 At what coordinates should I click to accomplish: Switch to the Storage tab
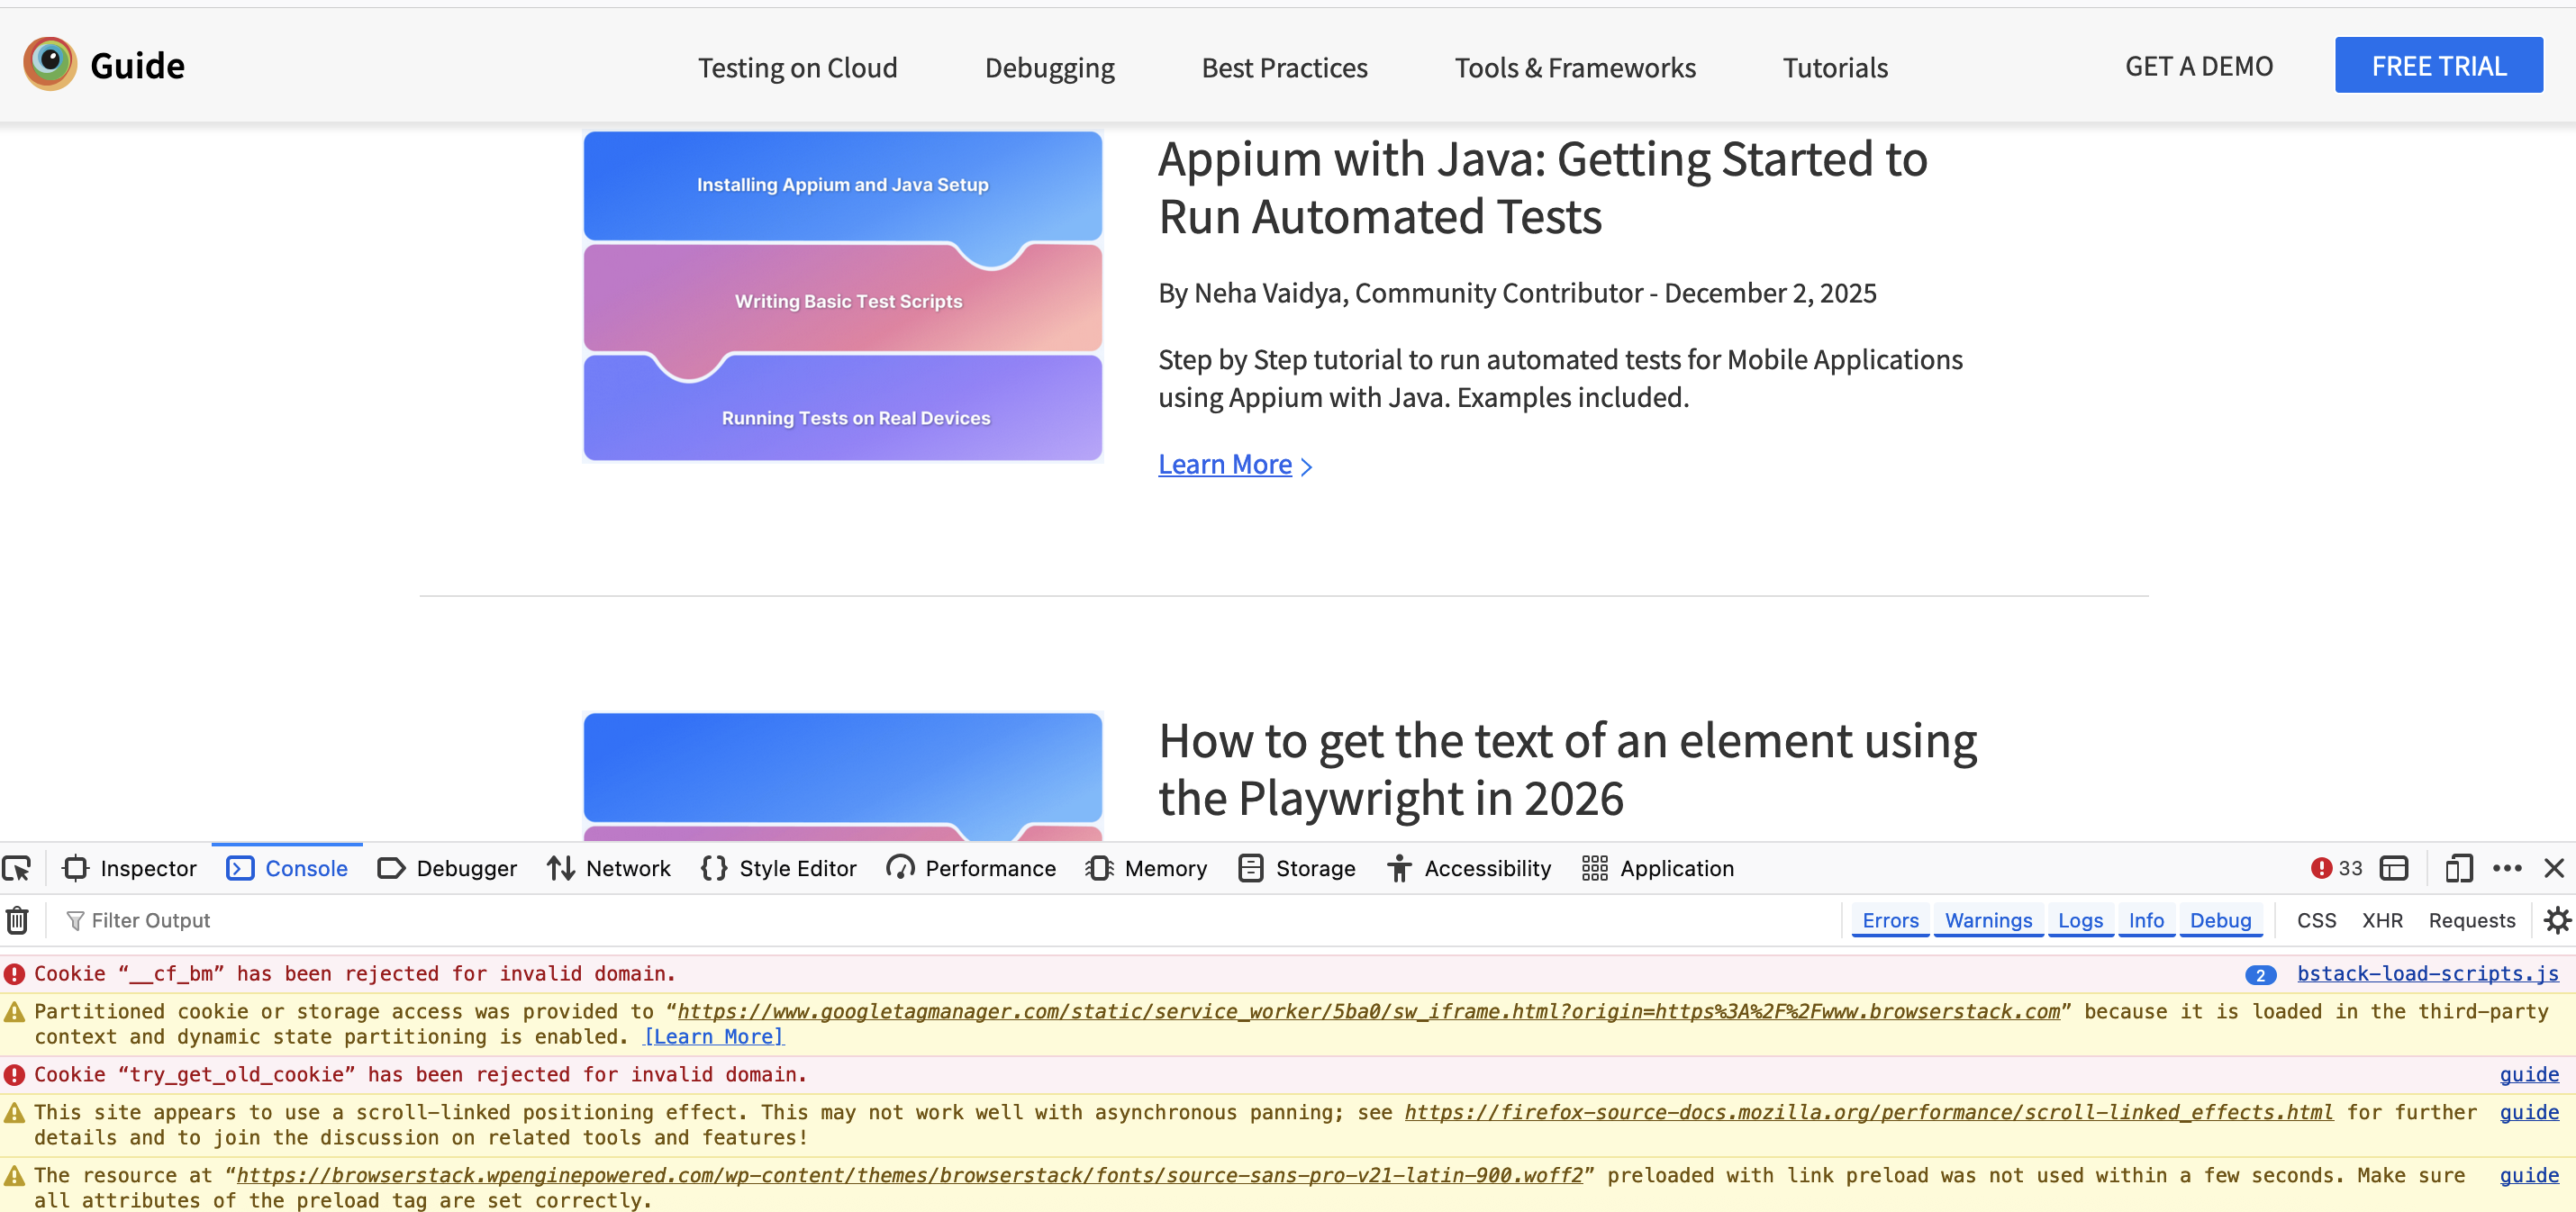[1296, 868]
